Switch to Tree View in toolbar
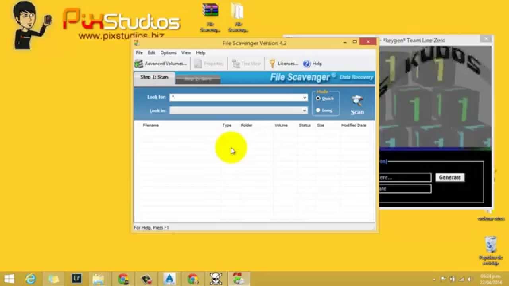 click(247, 64)
